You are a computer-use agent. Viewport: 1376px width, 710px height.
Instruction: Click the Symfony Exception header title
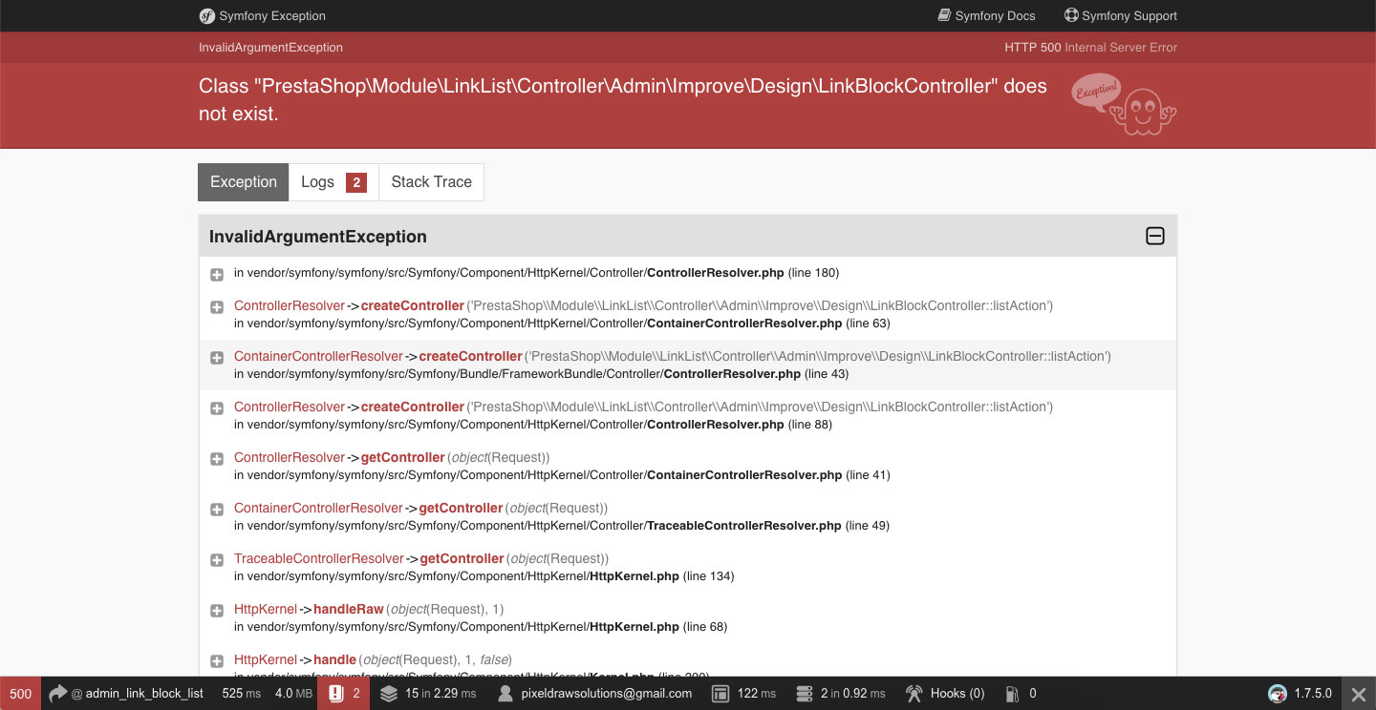point(272,15)
